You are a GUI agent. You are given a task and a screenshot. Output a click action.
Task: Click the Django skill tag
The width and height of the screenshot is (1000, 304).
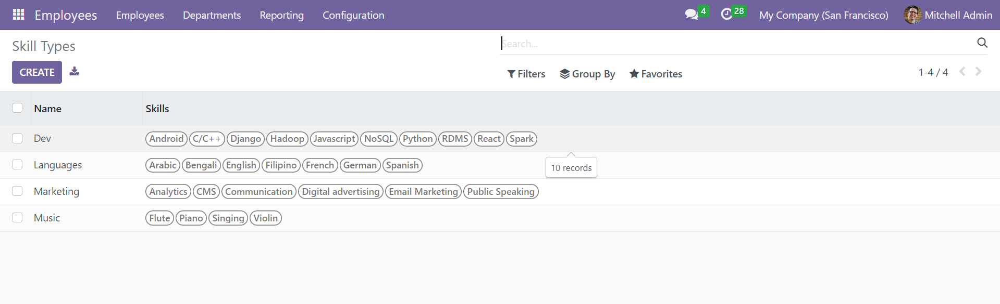(x=245, y=139)
